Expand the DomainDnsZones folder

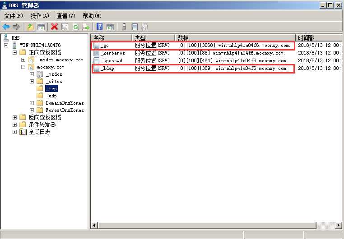point(32,103)
